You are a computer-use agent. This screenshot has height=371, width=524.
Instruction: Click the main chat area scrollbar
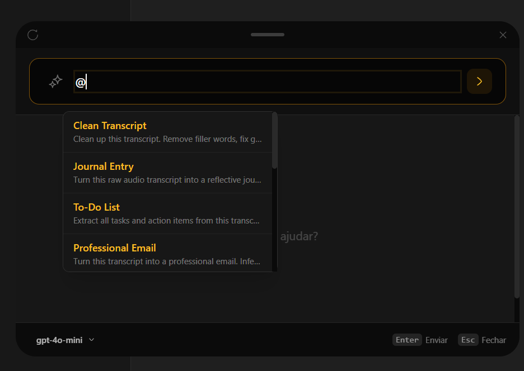[x=517, y=207]
